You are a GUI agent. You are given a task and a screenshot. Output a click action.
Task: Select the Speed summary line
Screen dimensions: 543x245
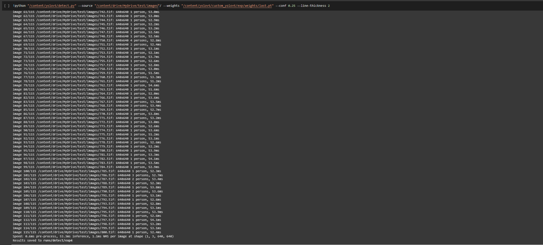[x=93, y=236]
